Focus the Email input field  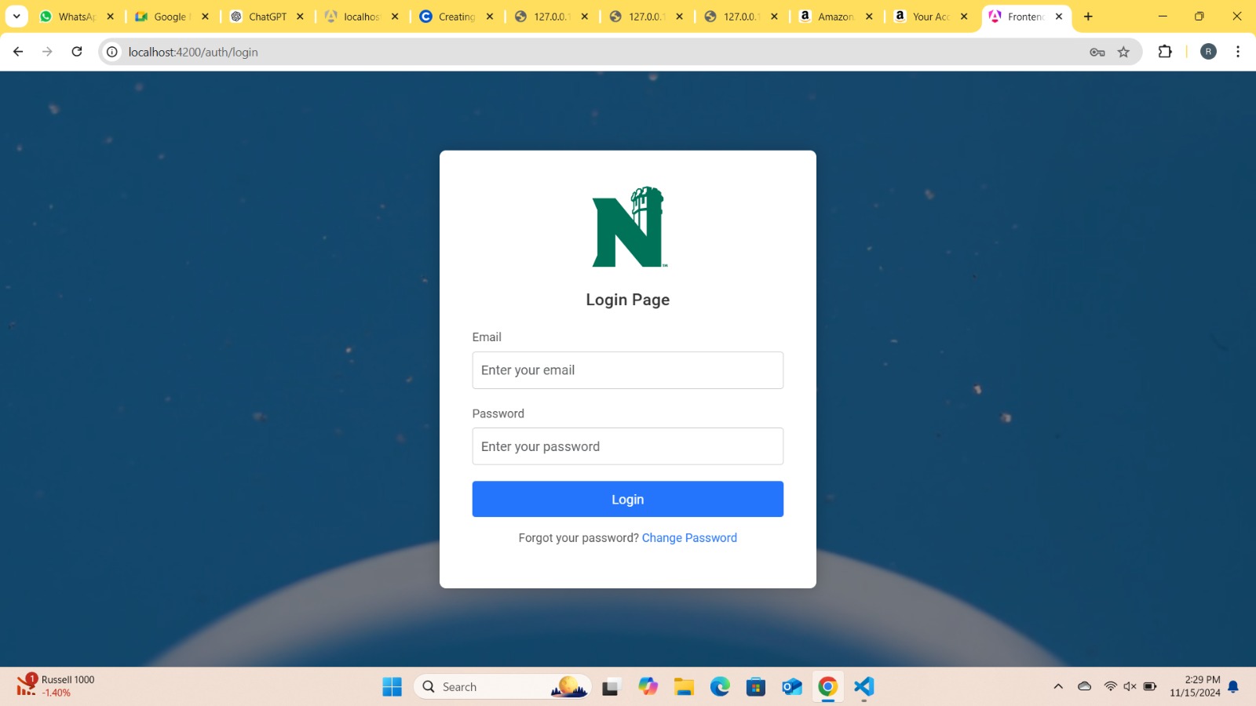pos(627,370)
